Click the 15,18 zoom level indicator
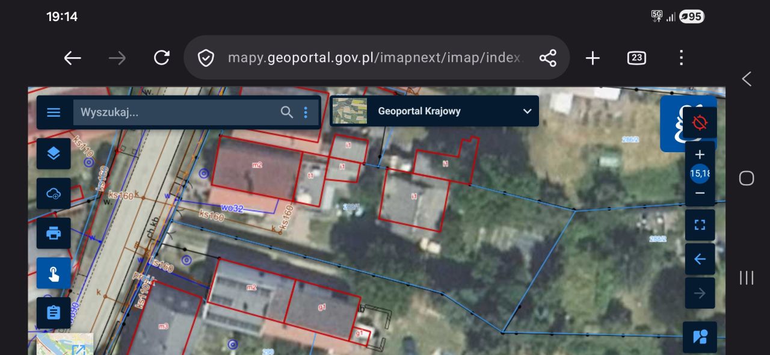 pyautogui.click(x=700, y=173)
